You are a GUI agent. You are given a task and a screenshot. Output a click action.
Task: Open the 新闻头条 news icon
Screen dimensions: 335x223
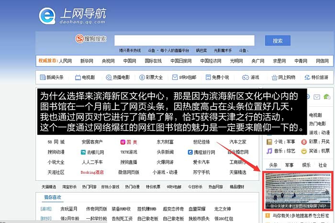tap(43, 78)
